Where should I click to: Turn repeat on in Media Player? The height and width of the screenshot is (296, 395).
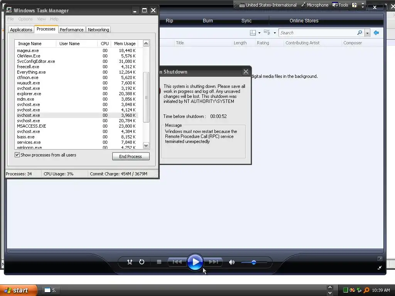click(x=142, y=262)
